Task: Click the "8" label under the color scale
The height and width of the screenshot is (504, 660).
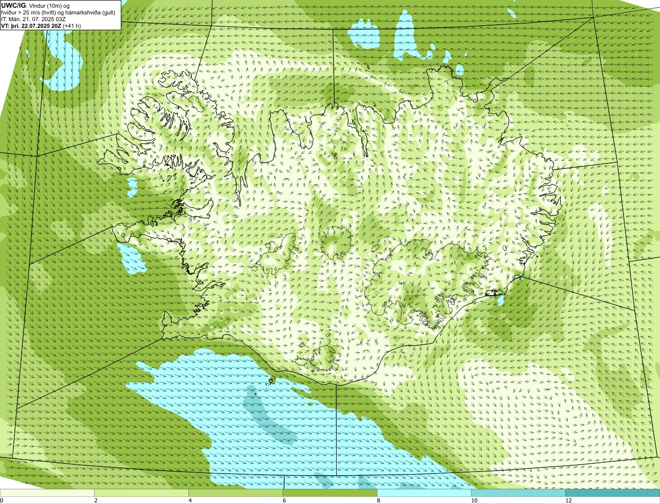Action: pyautogui.click(x=378, y=500)
